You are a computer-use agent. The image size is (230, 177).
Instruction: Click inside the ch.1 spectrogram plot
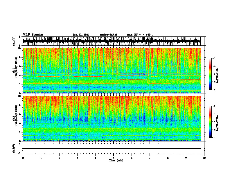[x=112, y=71]
